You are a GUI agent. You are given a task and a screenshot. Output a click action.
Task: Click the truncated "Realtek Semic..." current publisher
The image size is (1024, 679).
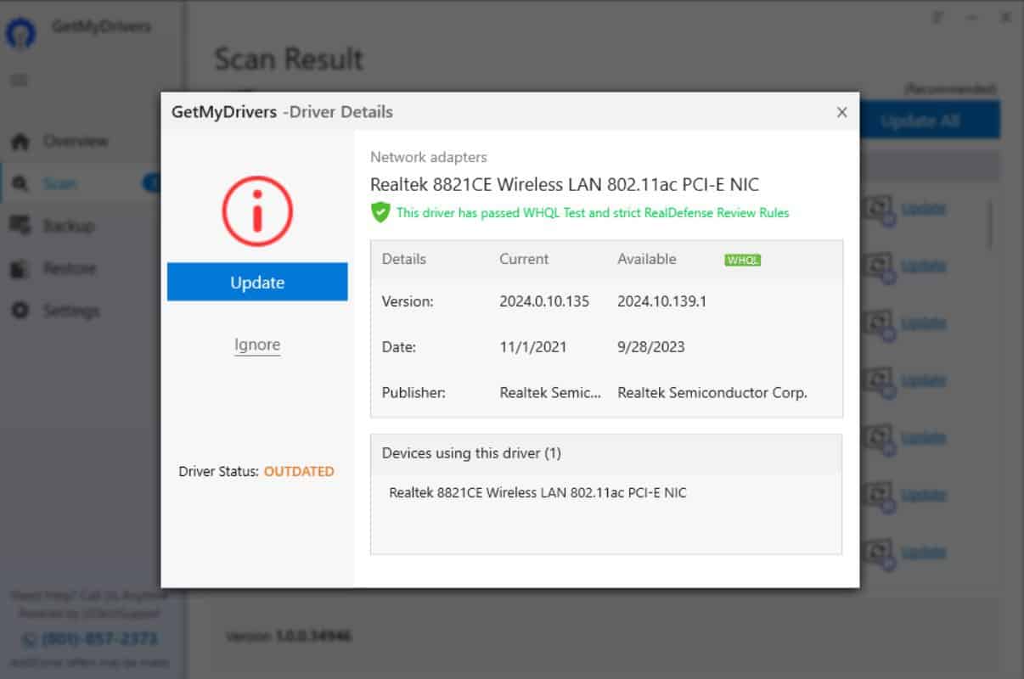[x=551, y=393]
